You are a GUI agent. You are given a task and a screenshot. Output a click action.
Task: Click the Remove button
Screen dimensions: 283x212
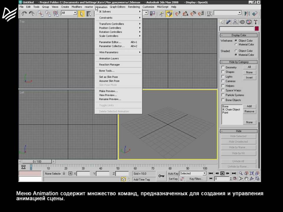point(249,111)
